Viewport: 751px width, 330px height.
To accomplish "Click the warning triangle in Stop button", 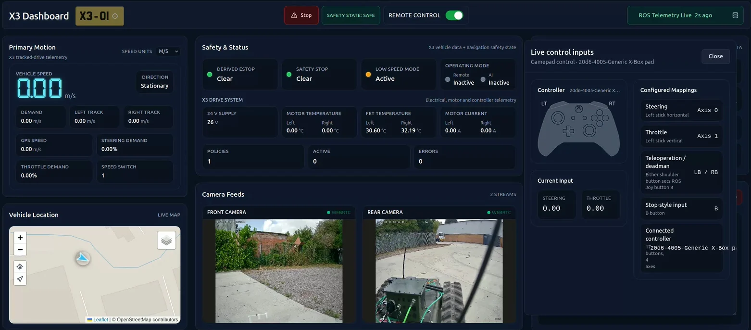I will pos(293,15).
